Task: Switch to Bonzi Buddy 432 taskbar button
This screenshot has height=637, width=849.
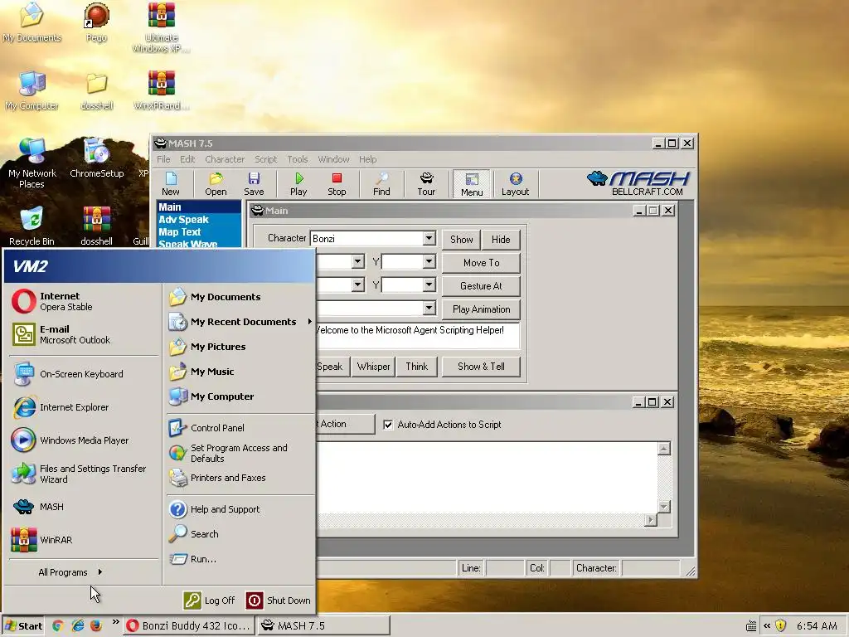Action: (x=188, y=625)
